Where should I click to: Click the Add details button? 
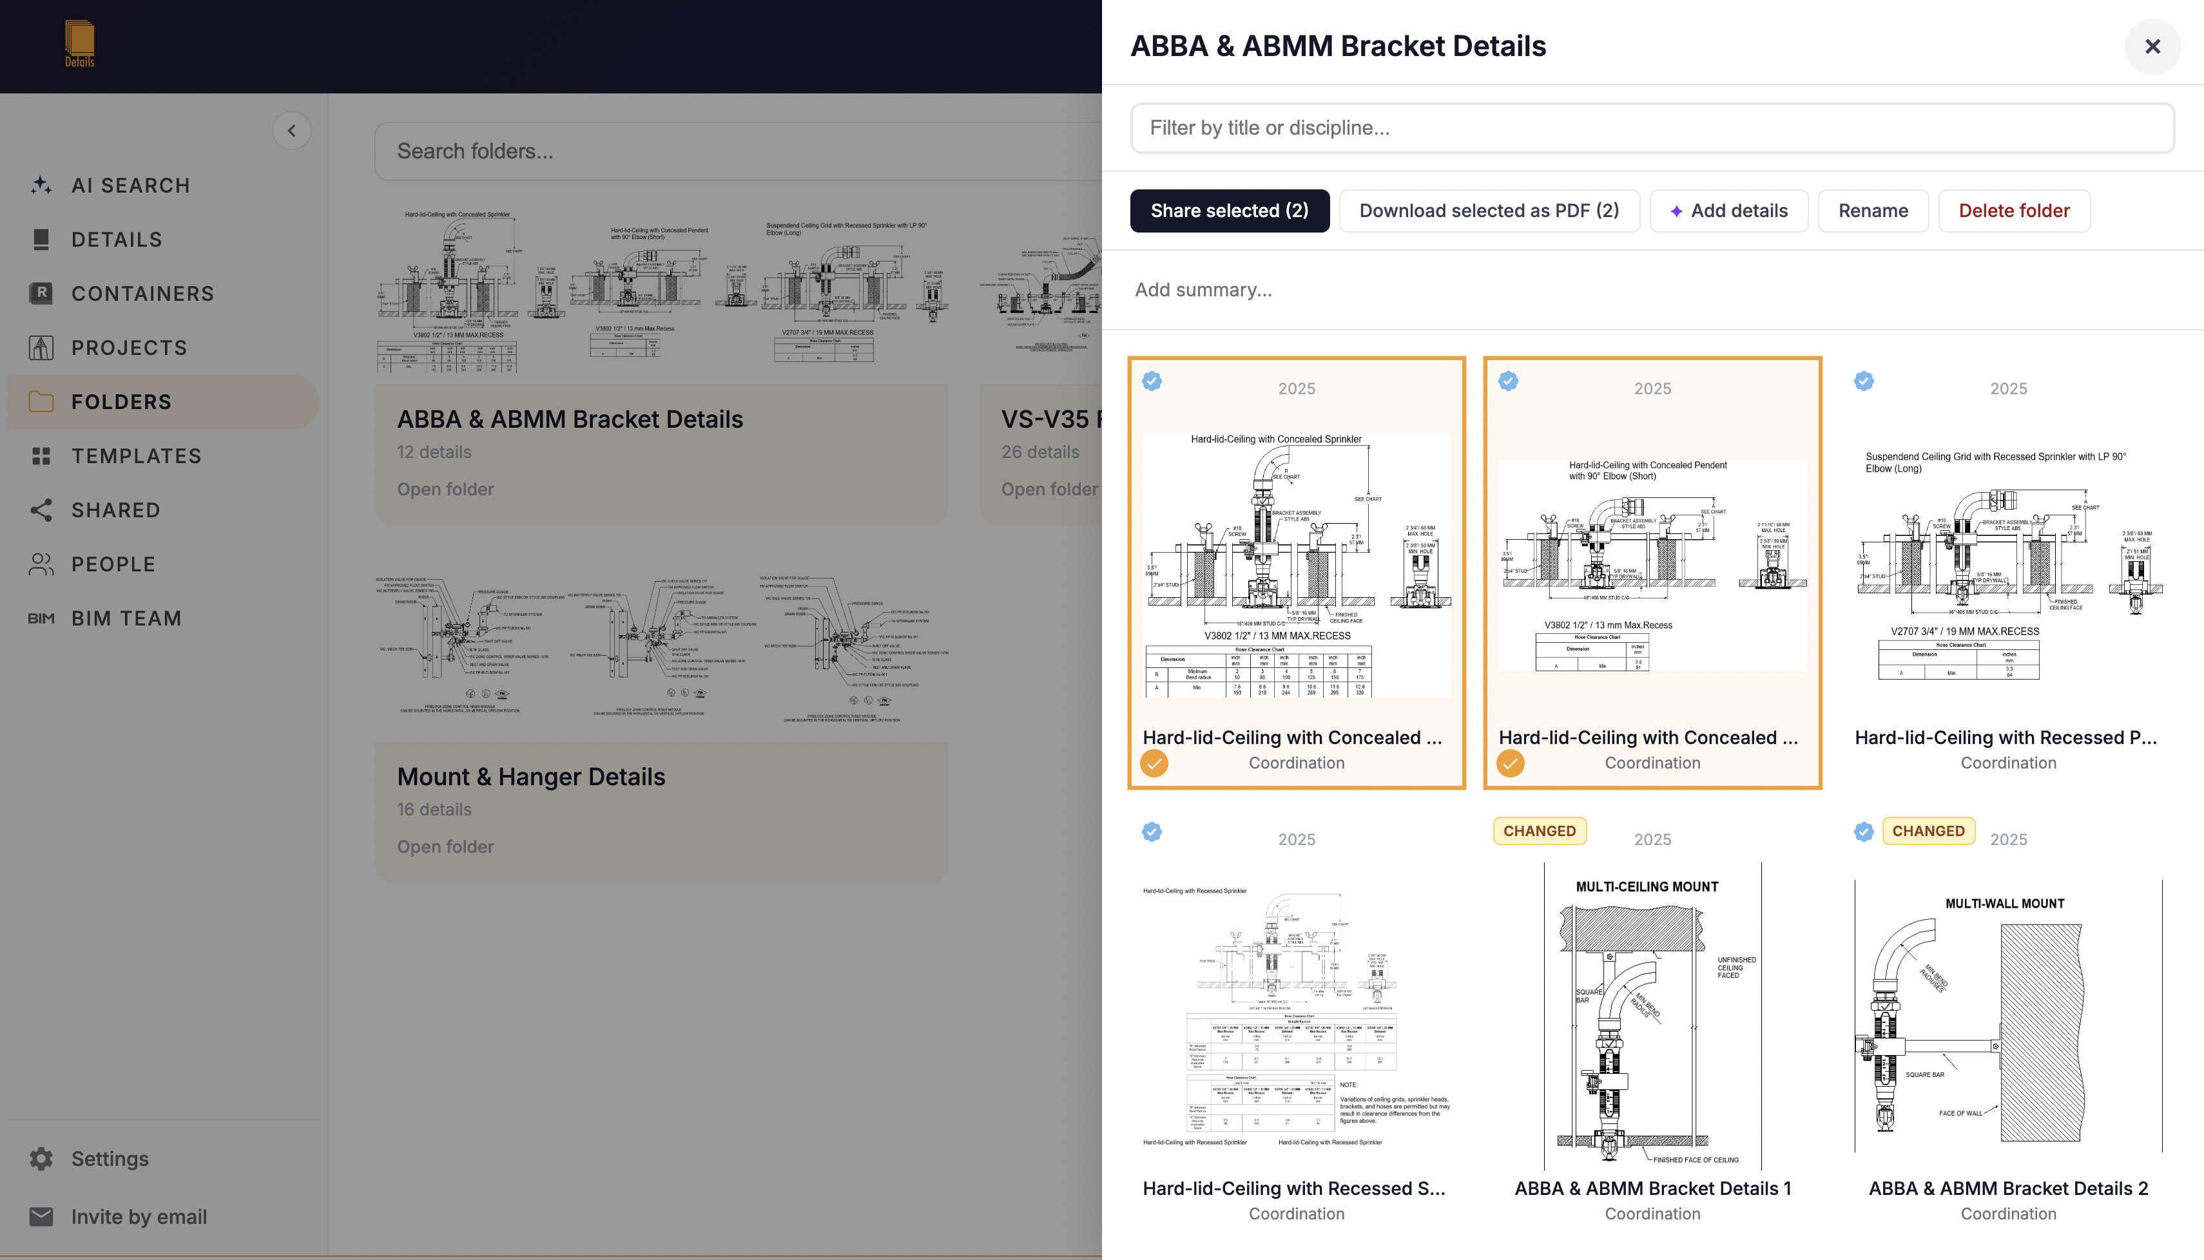pyautogui.click(x=1729, y=210)
